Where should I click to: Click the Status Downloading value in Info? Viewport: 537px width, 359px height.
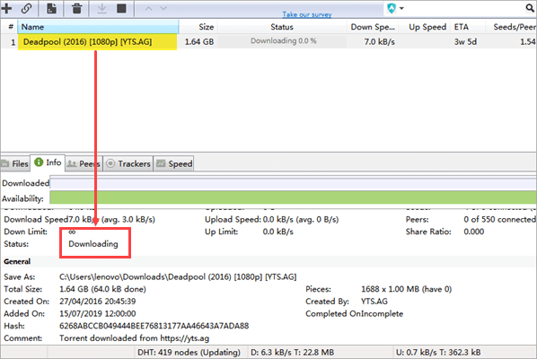(x=93, y=244)
